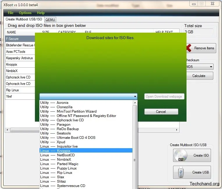Select Linux ---- Rip Linux in dropdown list

(86, 173)
